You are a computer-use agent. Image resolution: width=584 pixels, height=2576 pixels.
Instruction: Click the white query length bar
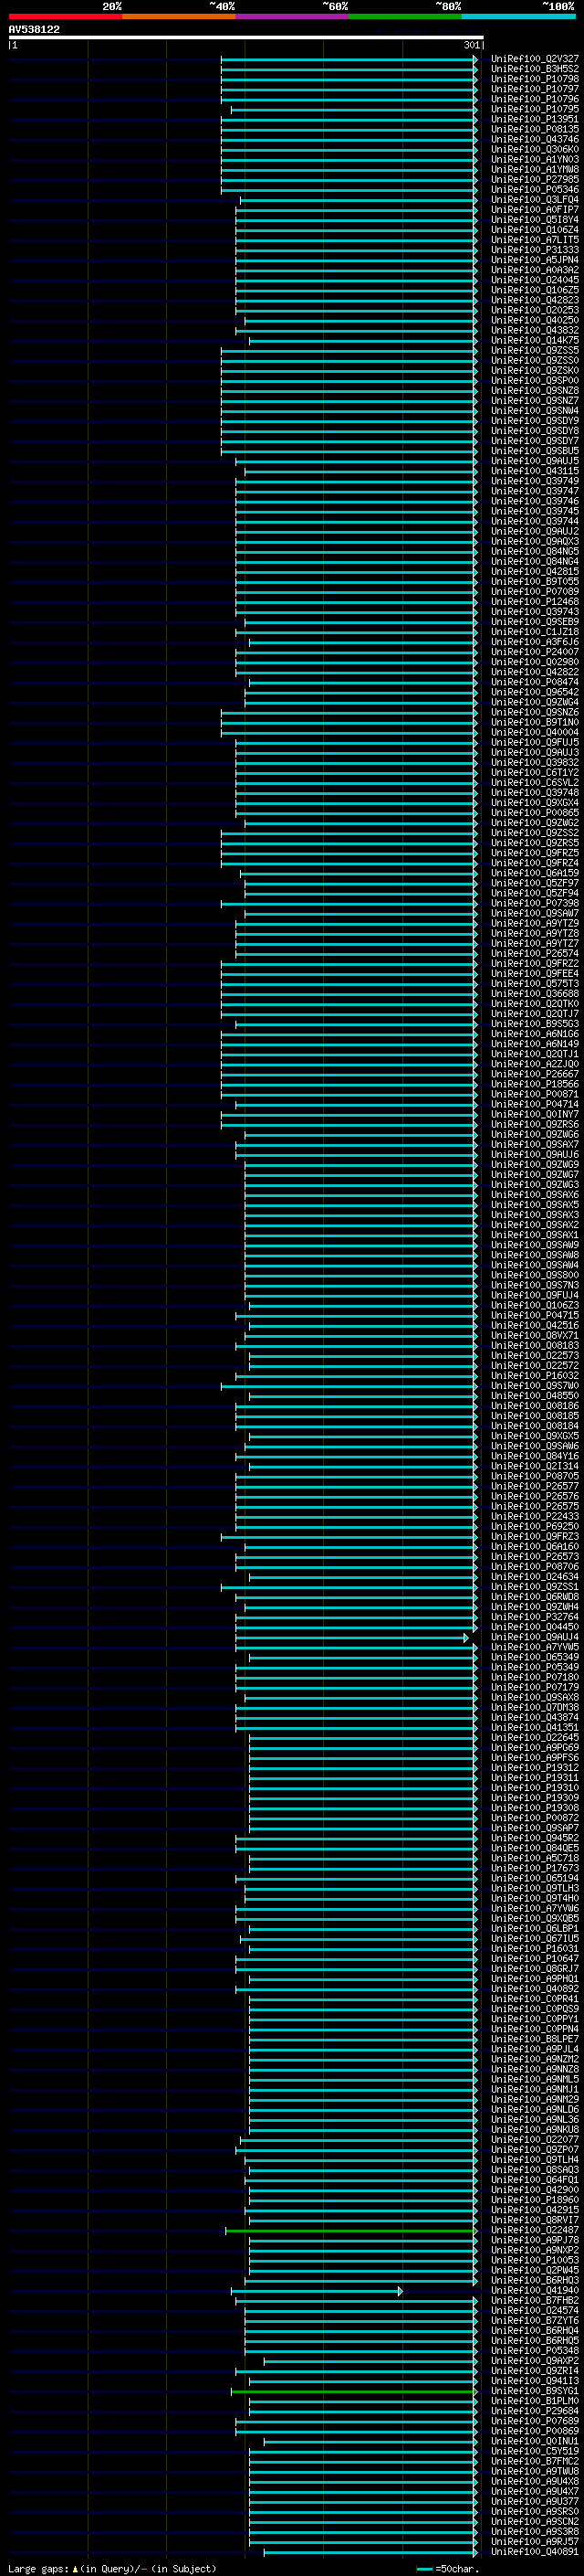(x=246, y=38)
